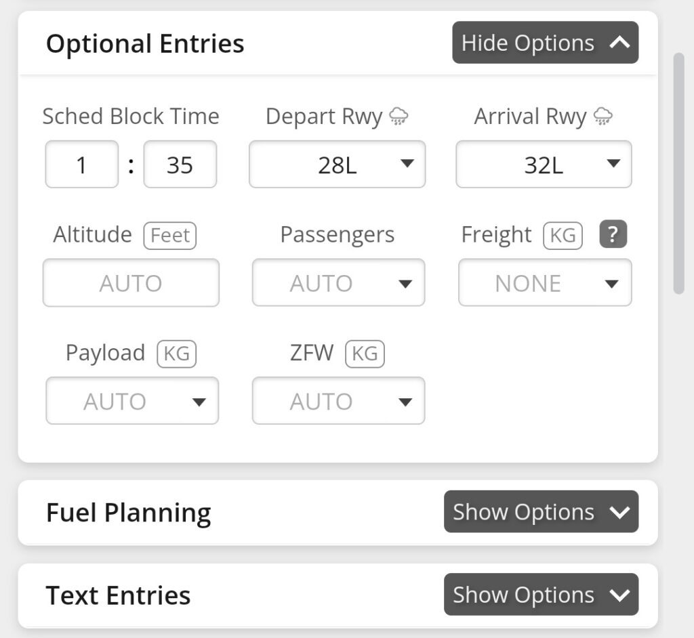
Task: Click the Sched Block Time hours field
Action: (x=82, y=164)
